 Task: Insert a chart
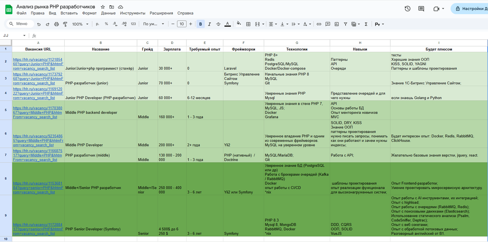(x=337, y=24)
